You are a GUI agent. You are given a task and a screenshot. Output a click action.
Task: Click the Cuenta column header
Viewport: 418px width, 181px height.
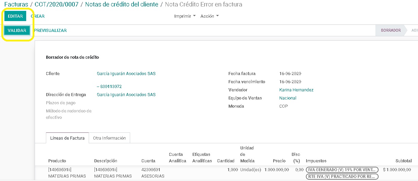(149, 161)
